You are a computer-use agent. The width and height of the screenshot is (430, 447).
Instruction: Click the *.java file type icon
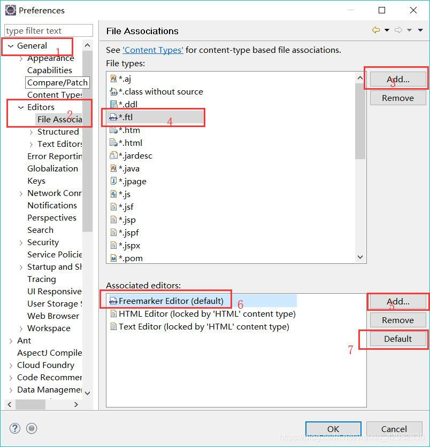point(113,168)
